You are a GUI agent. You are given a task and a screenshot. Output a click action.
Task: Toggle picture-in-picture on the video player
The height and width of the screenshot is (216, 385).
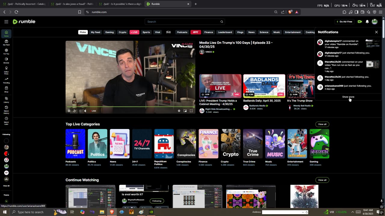(x=185, y=111)
